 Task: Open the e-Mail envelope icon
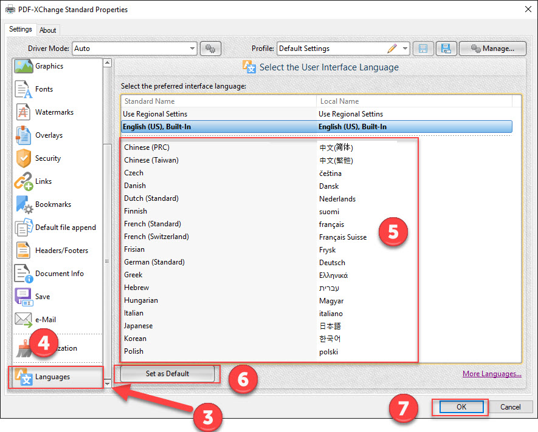23,320
